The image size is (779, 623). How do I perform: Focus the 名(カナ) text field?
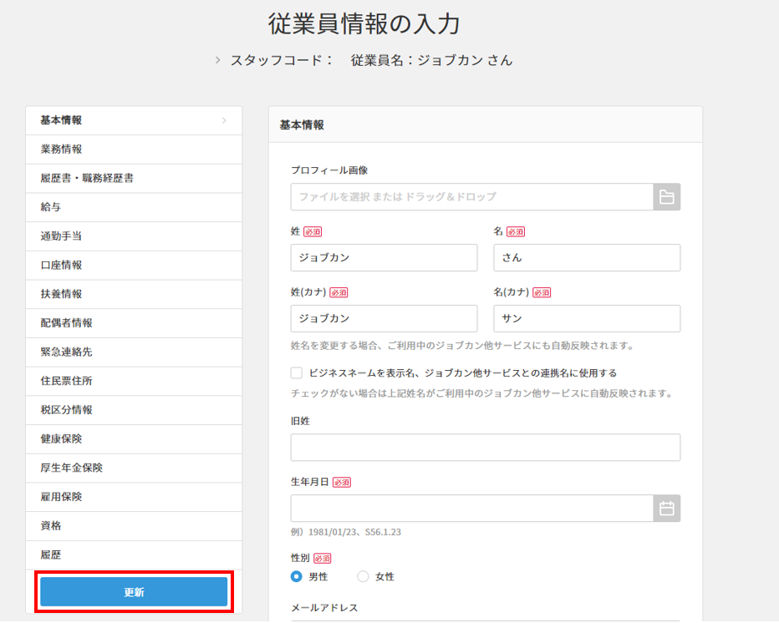point(586,319)
